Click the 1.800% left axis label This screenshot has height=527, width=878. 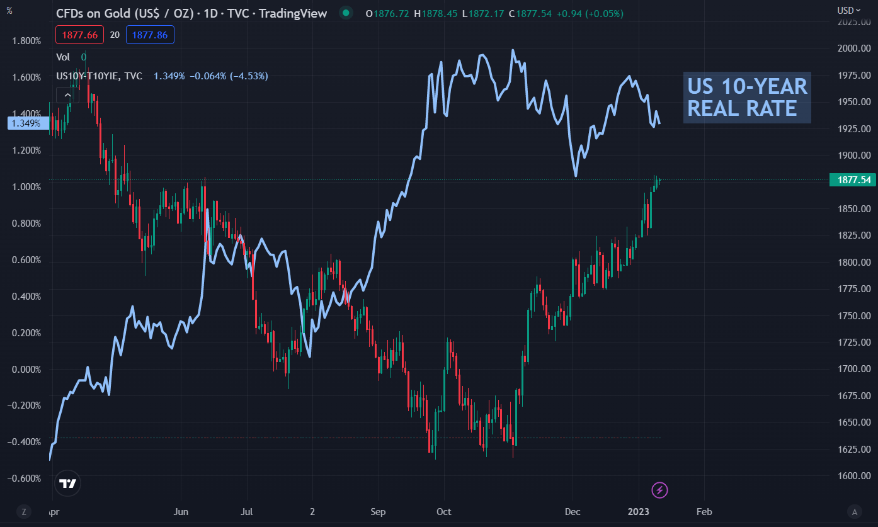pos(26,41)
